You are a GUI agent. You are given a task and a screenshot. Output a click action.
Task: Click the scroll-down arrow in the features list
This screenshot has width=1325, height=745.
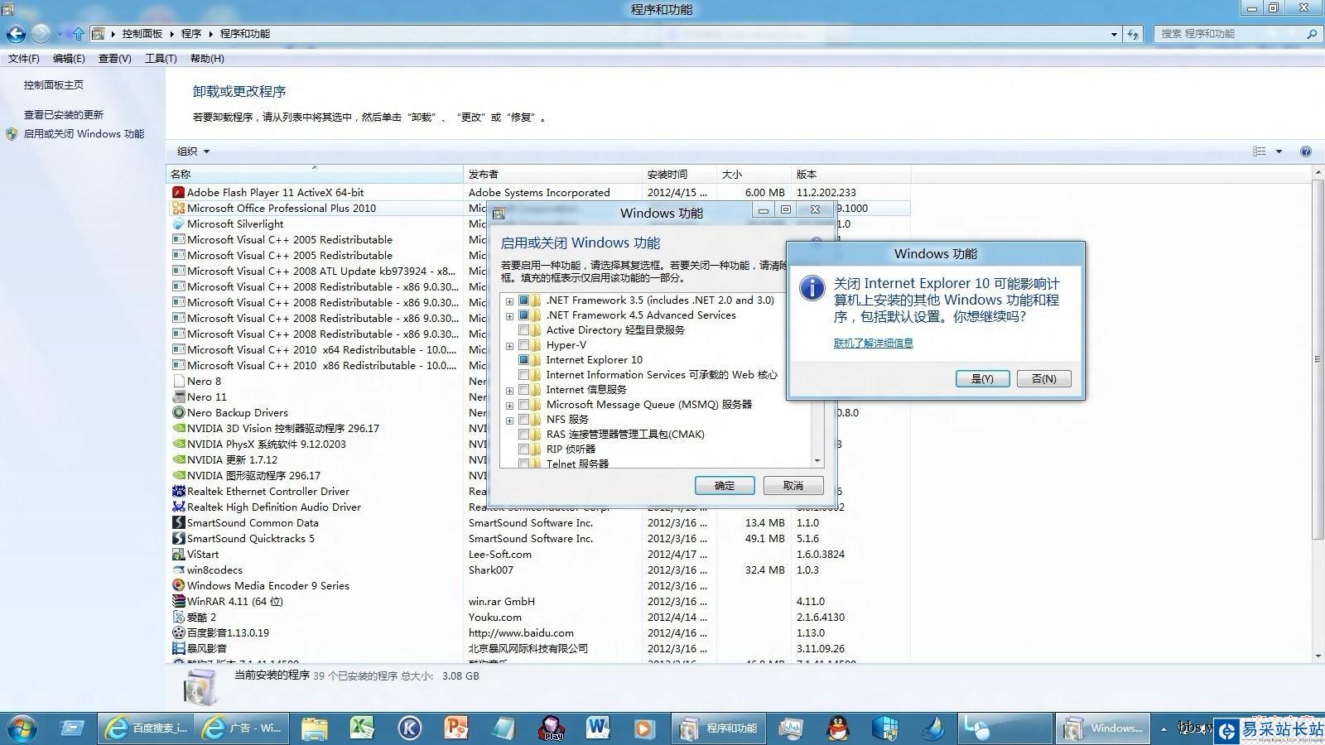pyautogui.click(x=817, y=460)
